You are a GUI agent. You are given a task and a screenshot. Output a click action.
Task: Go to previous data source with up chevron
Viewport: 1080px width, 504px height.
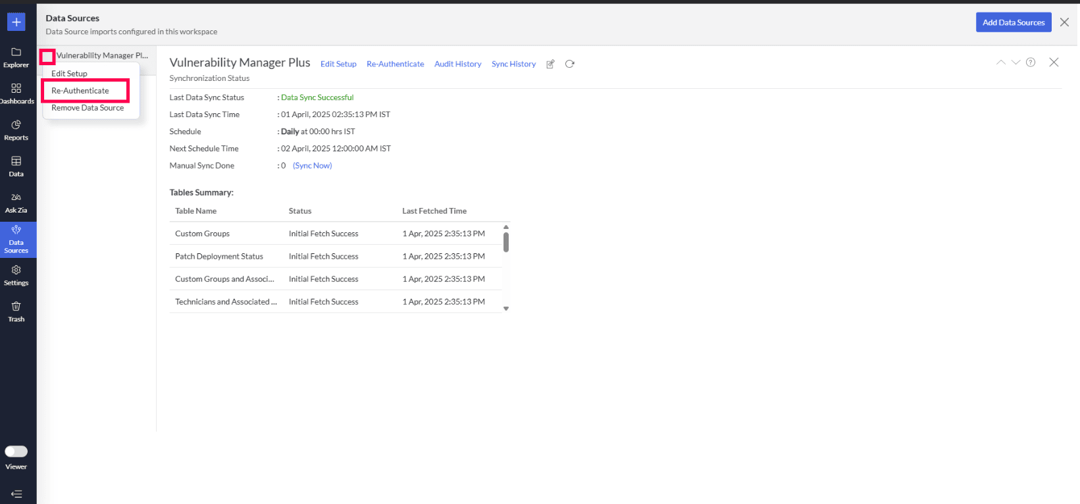pos(1000,63)
